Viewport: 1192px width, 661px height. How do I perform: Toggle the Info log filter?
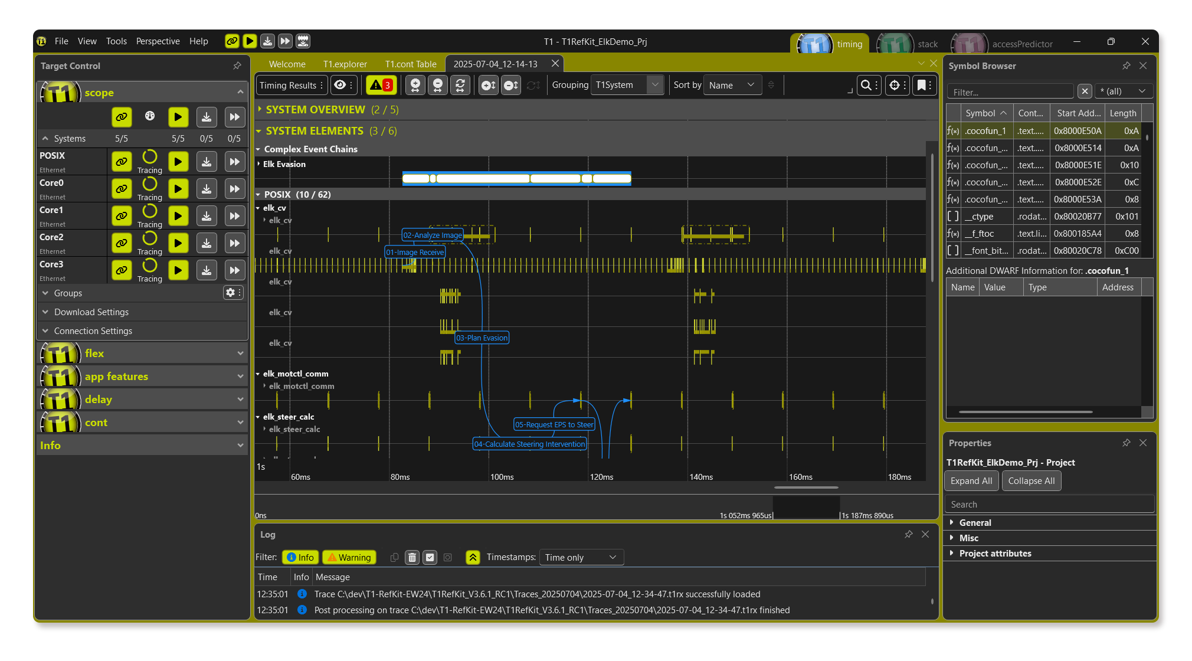pyautogui.click(x=300, y=557)
